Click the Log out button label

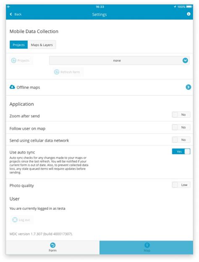24,220
